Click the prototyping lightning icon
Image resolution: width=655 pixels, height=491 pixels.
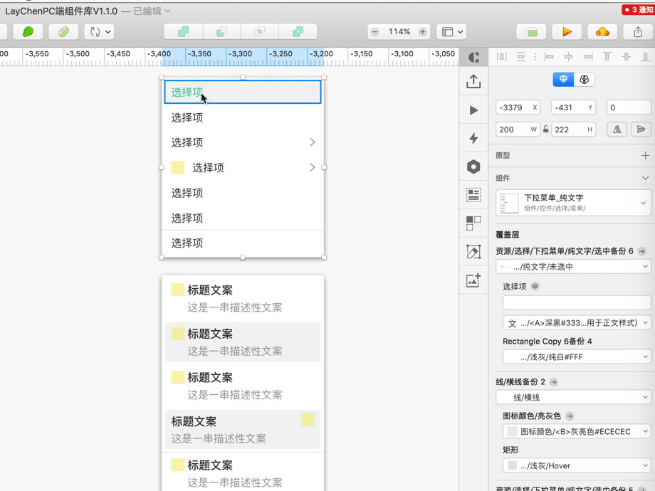coord(473,139)
